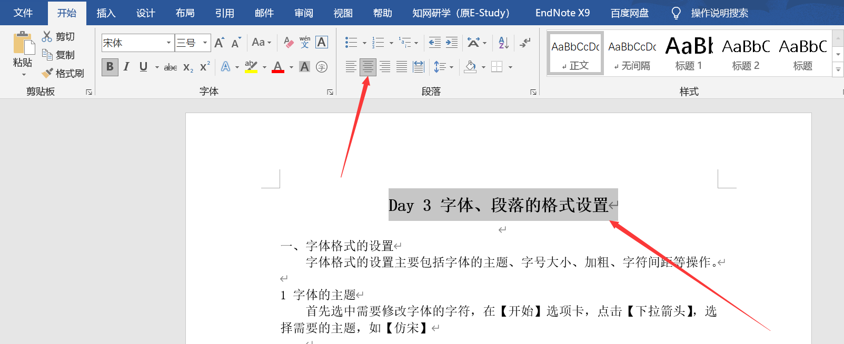Apply numbered list
844x344 pixels.
378,43
